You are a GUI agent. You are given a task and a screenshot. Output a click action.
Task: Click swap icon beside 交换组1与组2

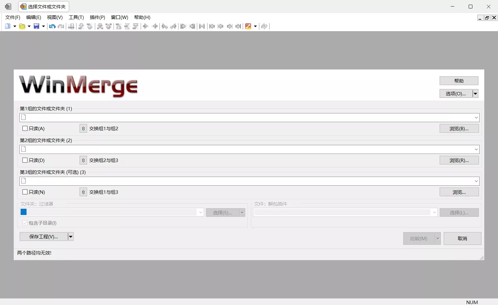83,128
